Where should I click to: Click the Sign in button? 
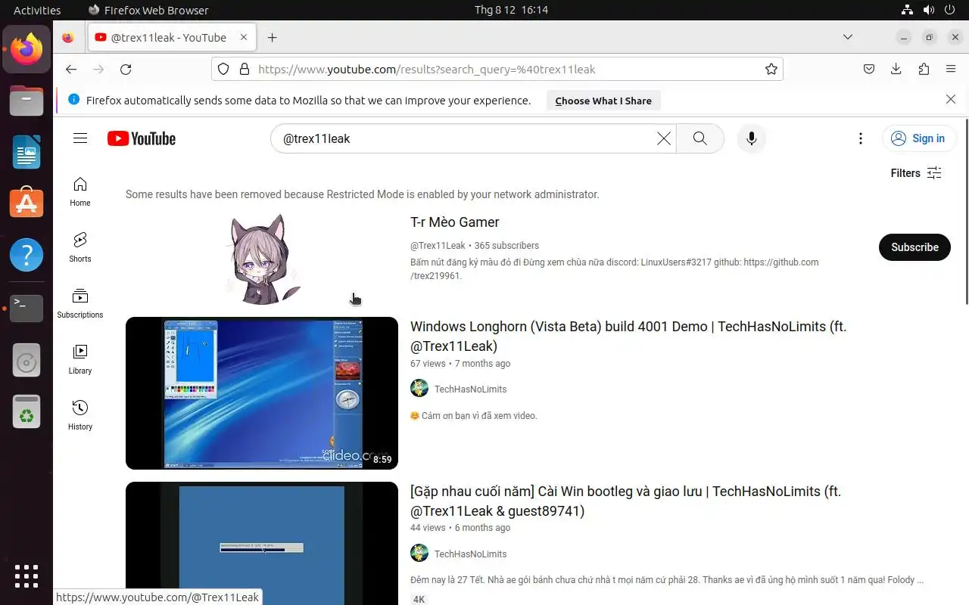point(919,138)
